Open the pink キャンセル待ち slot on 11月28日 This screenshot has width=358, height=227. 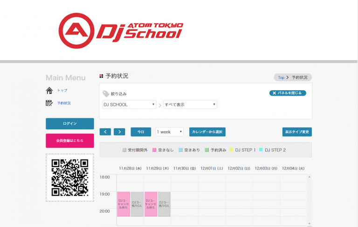pos(124,204)
